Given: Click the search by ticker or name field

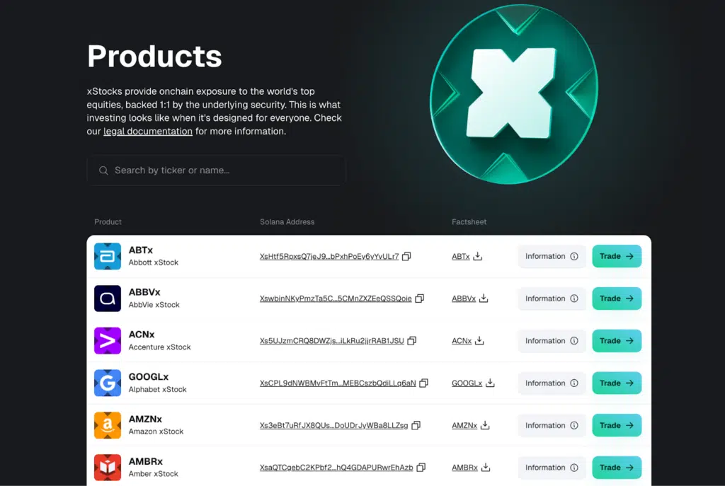Looking at the screenshot, I should click(x=216, y=170).
